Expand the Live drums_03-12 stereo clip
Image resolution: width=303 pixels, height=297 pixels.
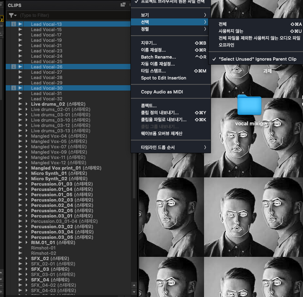[27, 125]
